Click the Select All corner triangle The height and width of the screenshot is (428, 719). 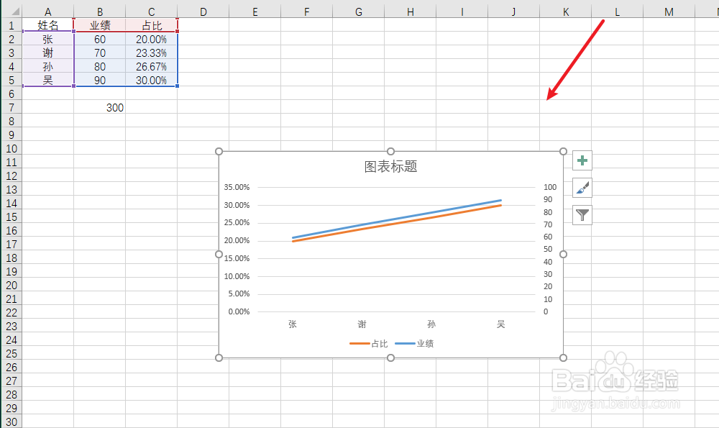14,11
